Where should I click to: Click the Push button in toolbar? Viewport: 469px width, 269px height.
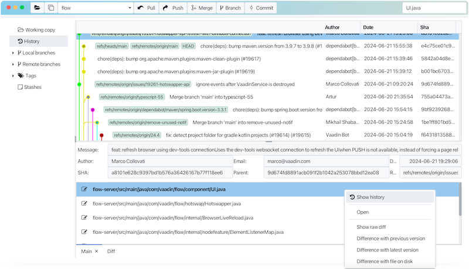pyautogui.click(x=172, y=8)
